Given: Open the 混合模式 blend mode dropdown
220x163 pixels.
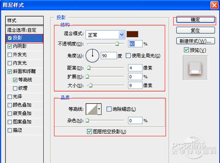Looking at the screenshot, I should (105, 35).
